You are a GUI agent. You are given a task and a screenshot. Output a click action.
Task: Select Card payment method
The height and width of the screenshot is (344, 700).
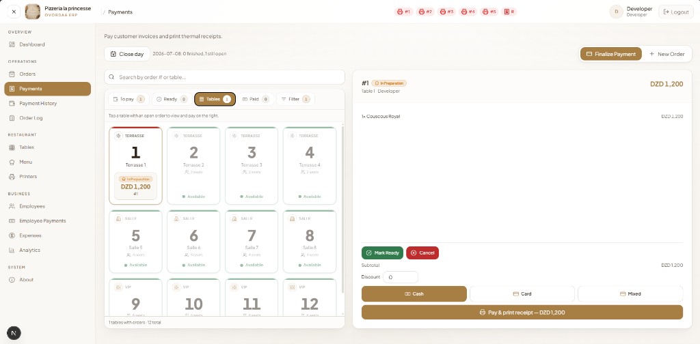coord(522,294)
